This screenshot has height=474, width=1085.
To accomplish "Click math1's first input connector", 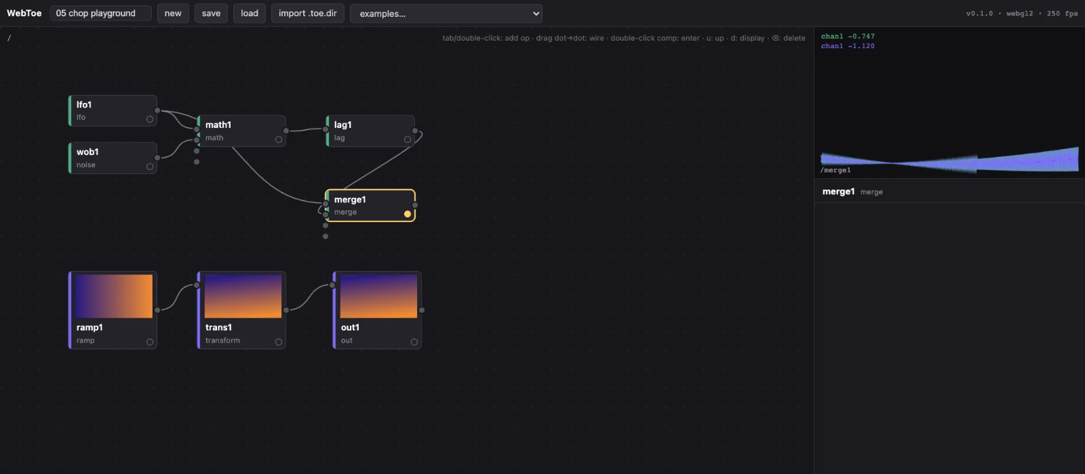I will (x=197, y=129).
